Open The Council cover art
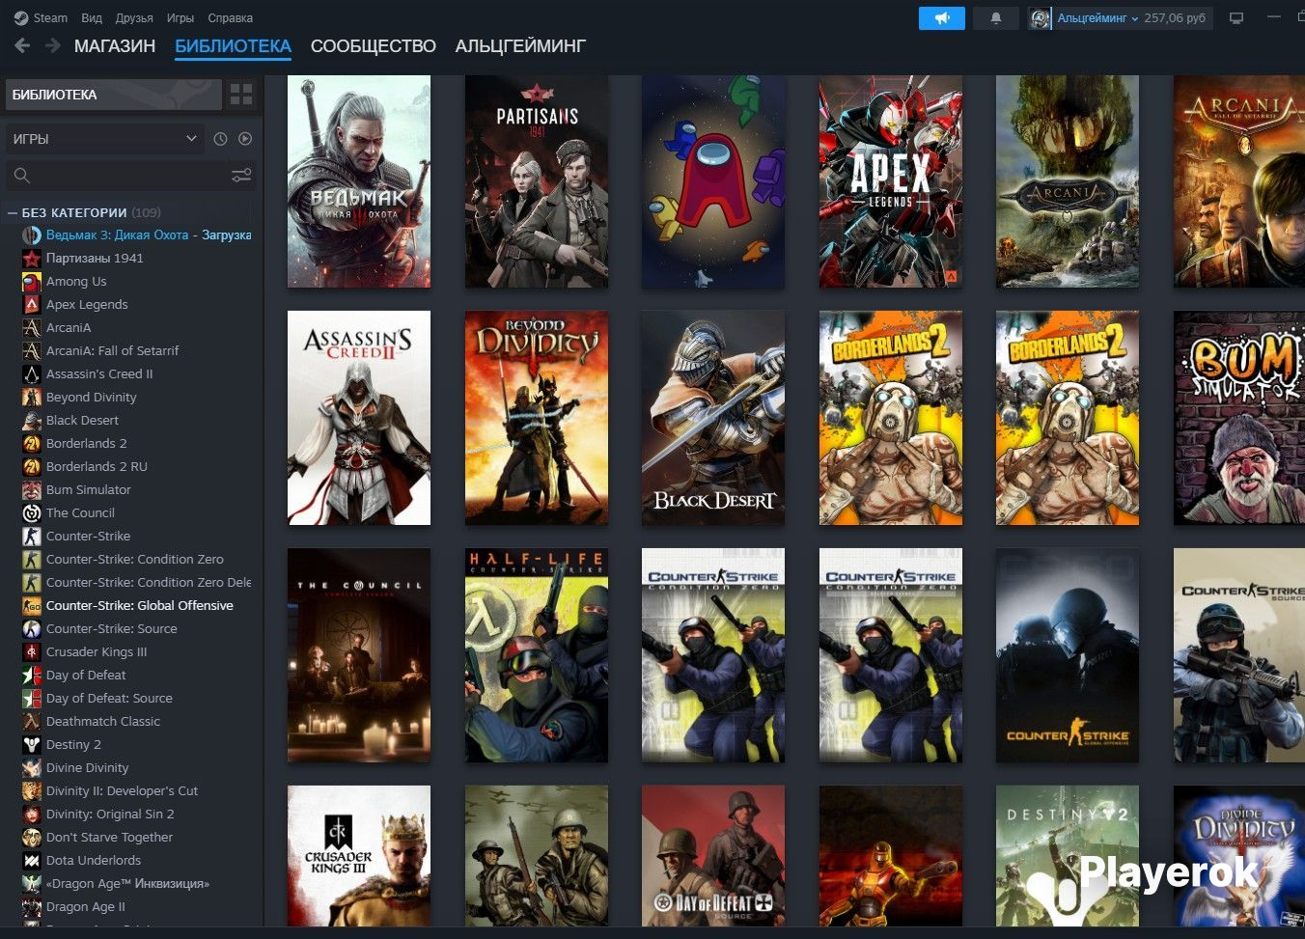The height and width of the screenshot is (939, 1305). tap(359, 655)
